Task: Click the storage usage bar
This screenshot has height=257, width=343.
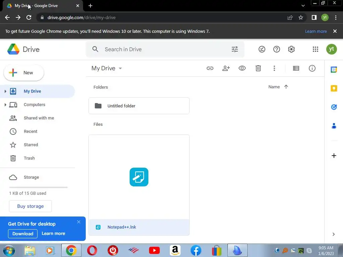Action: (x=38, y=187)
